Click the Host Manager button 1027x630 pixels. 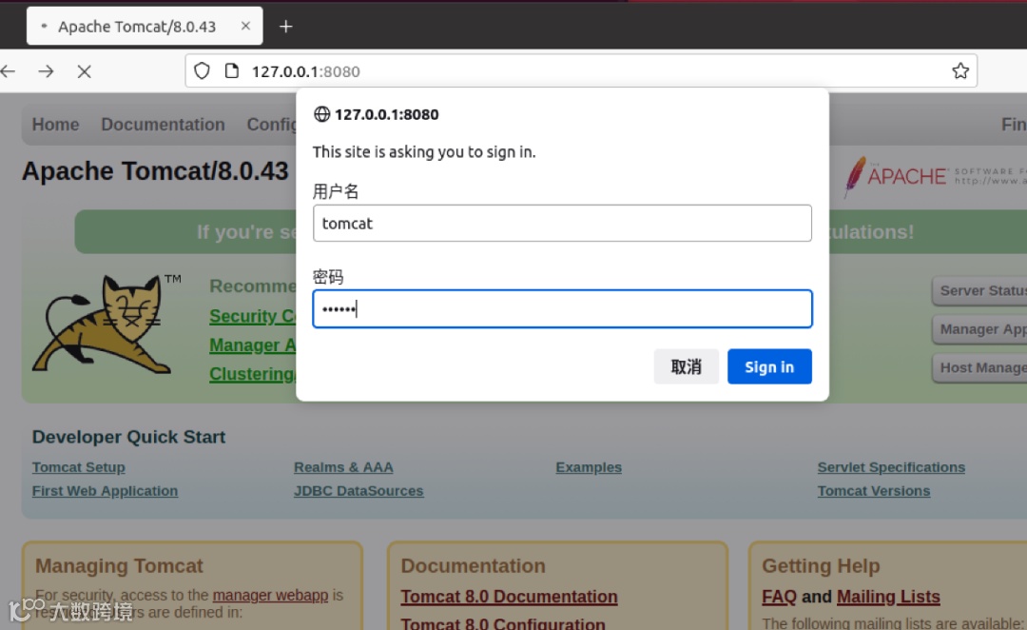(979, 367)
